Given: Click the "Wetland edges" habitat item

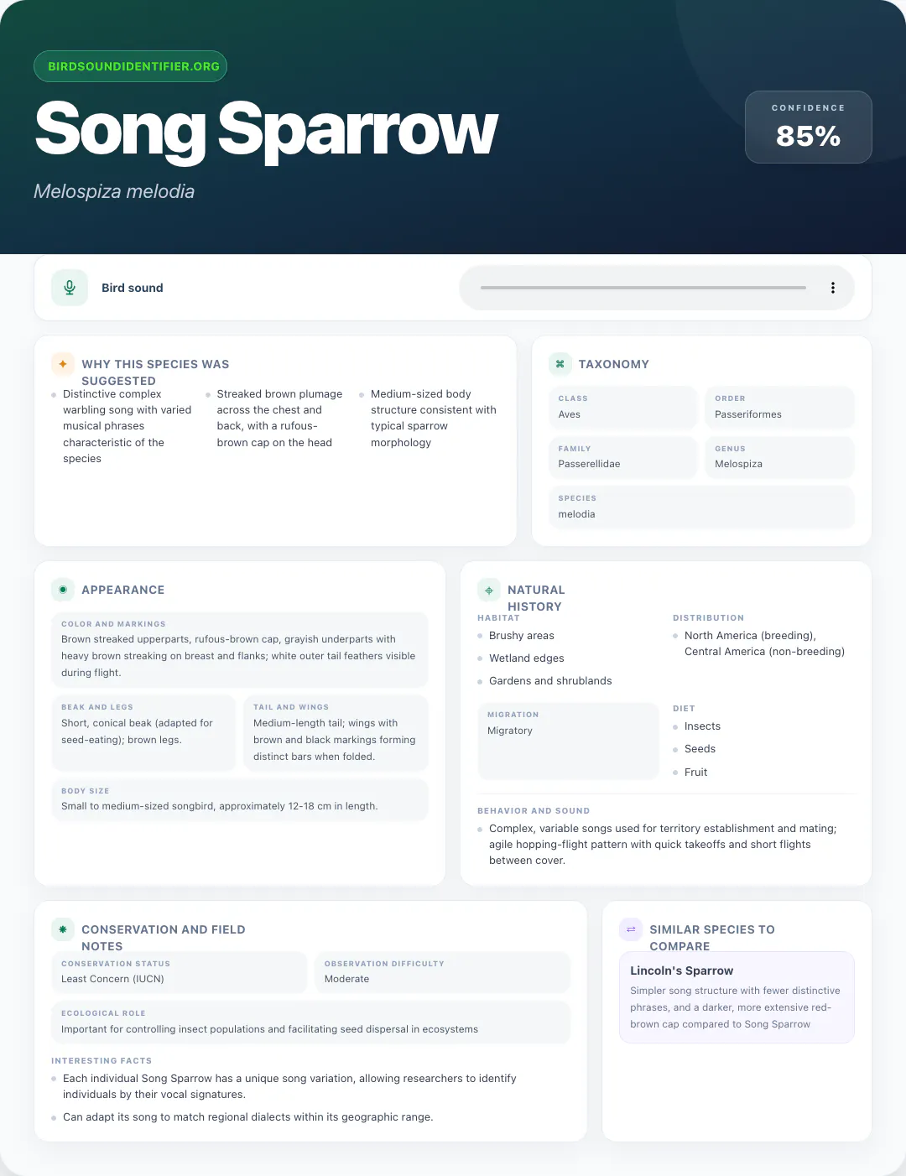Looking at the screenshot, I should pyautogui.click(x=527, y=658).
